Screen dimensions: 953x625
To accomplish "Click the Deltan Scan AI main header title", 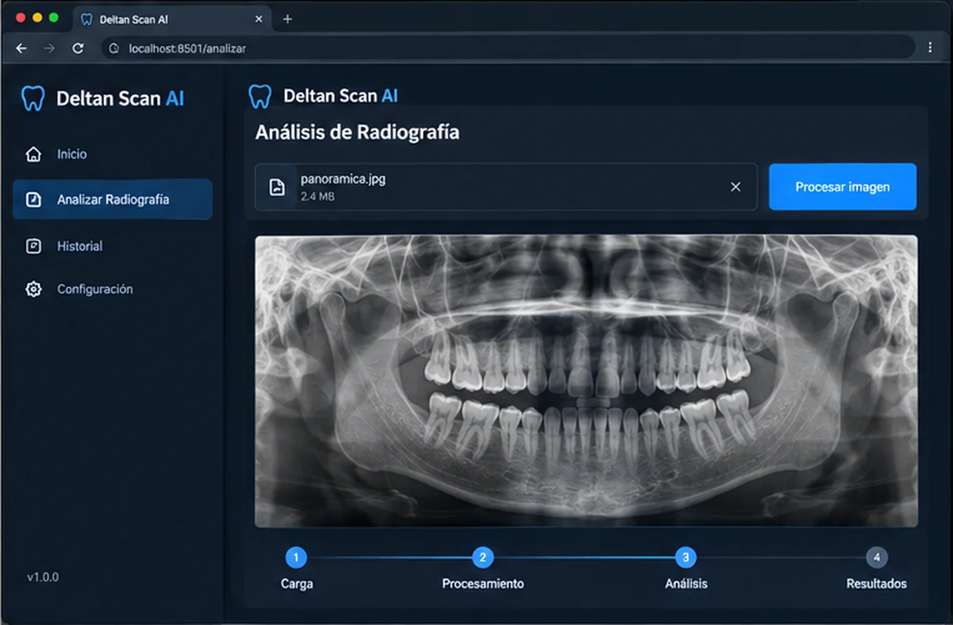I will point(340,96).
